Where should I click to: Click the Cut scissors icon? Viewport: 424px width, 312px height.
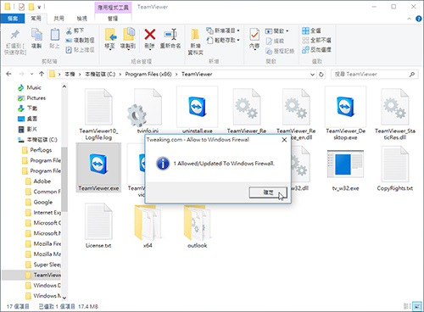tap(69, 31)
